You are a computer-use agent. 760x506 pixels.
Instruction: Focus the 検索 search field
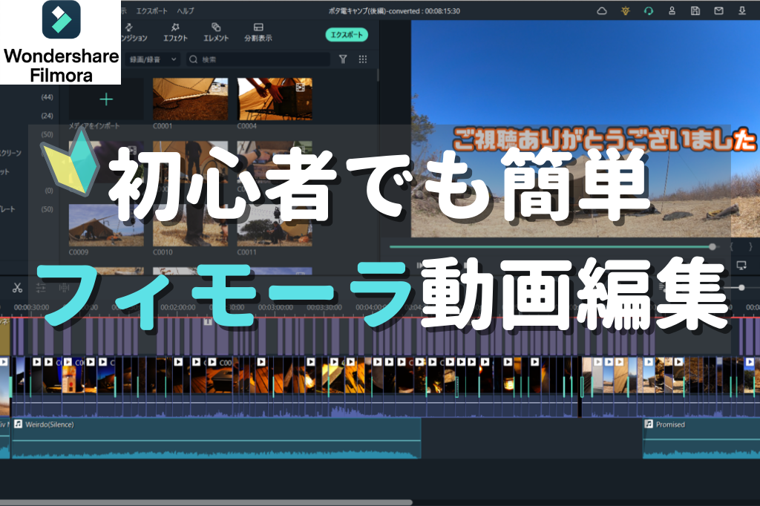258,59
